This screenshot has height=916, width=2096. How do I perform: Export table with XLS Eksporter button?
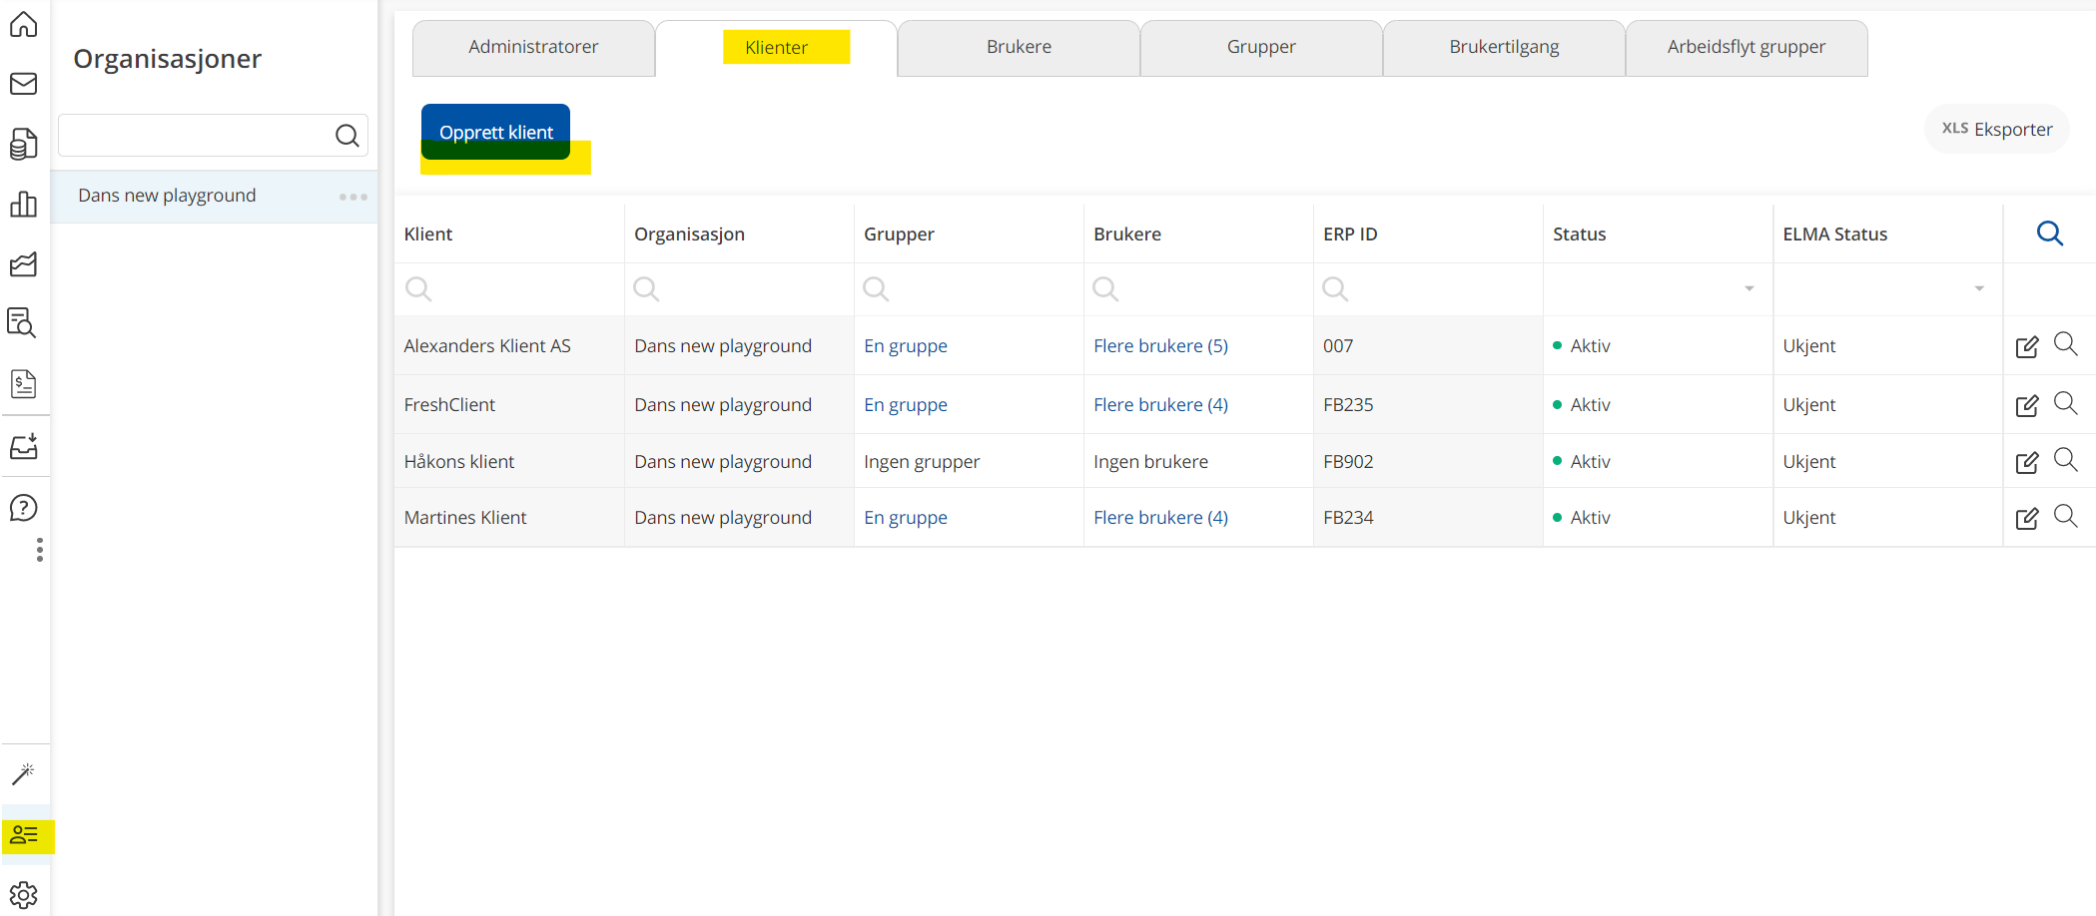point(1996,130)
